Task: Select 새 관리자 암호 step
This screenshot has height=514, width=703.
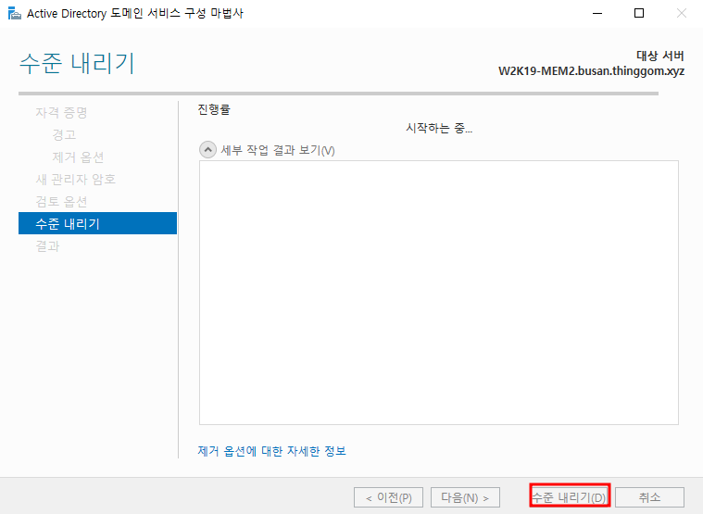Action: (76, 180)
